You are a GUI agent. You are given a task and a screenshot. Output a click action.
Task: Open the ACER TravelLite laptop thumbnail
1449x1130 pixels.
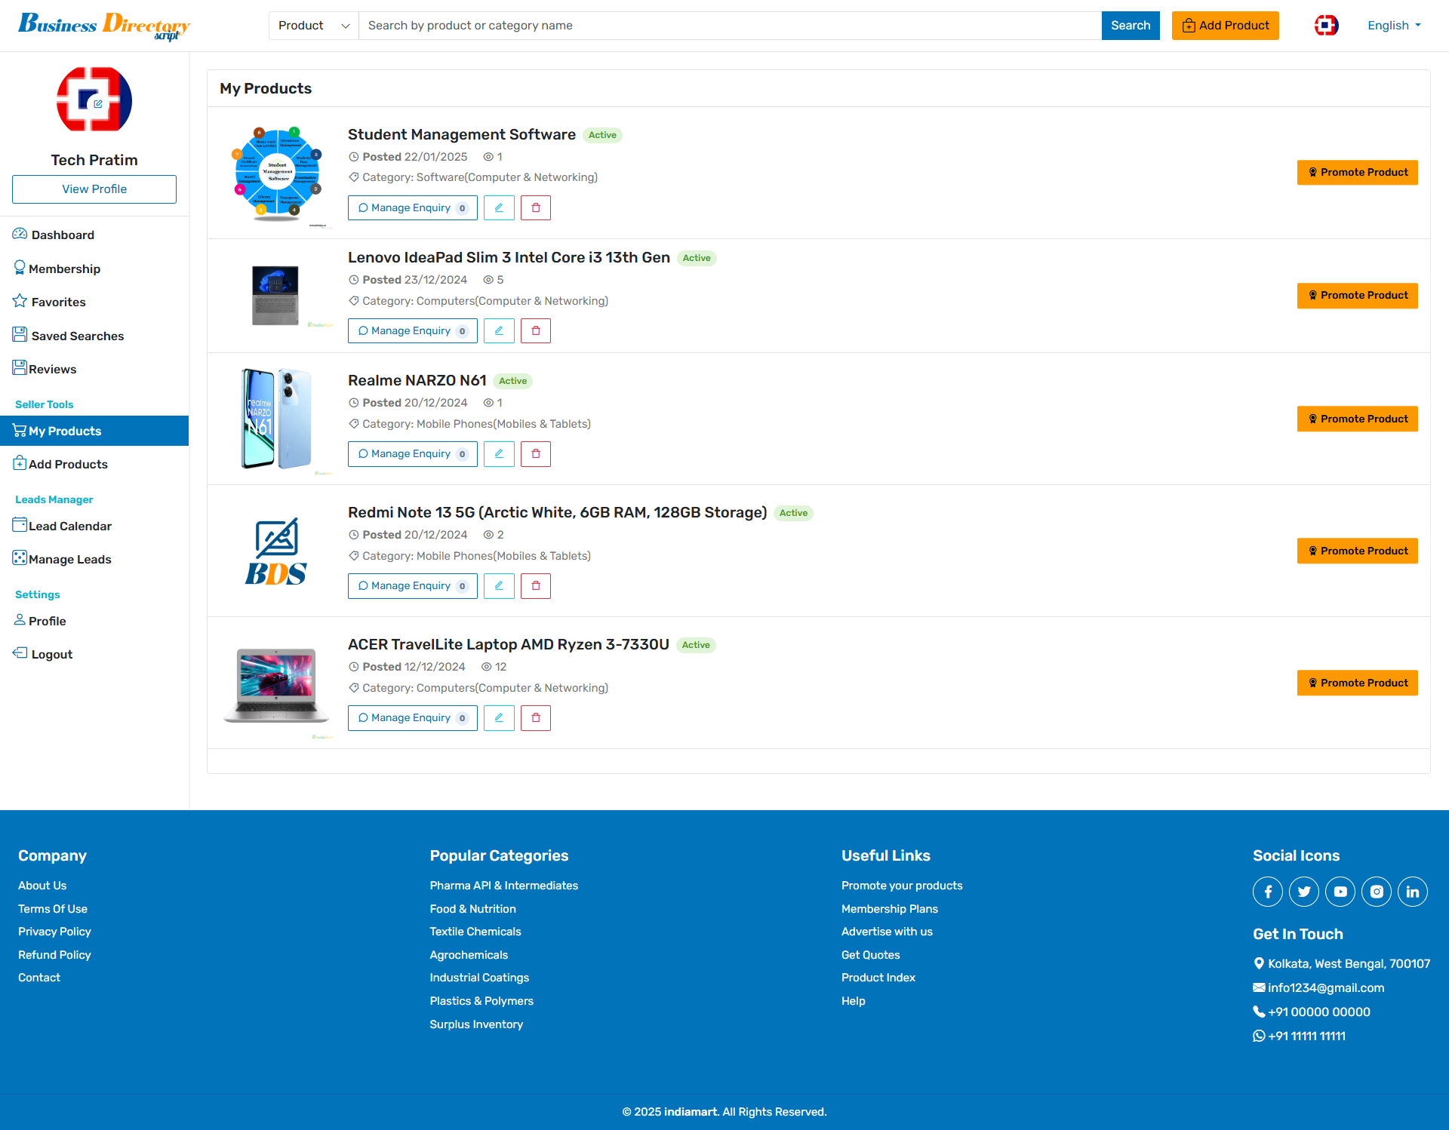[x=277, y=683]
